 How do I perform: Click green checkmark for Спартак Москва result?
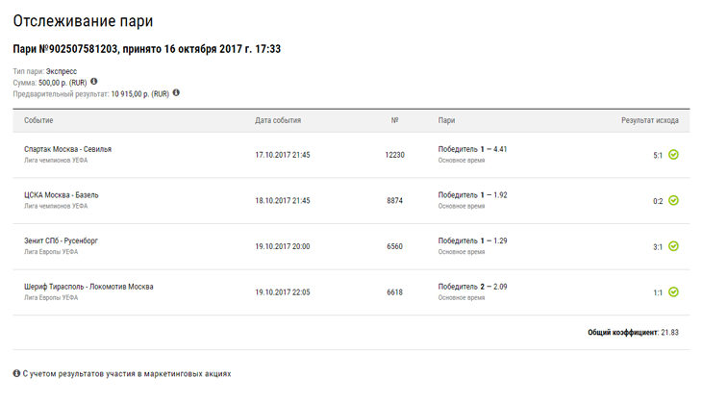pos(673,155)
